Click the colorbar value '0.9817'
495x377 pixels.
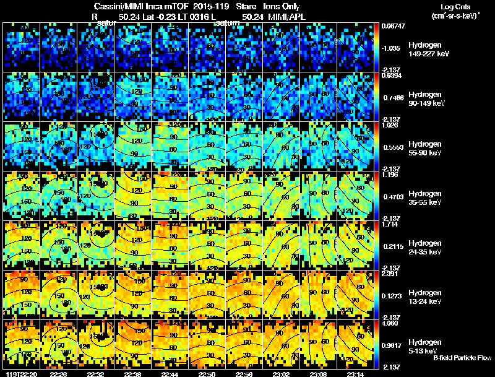click(x=392, y=345)
